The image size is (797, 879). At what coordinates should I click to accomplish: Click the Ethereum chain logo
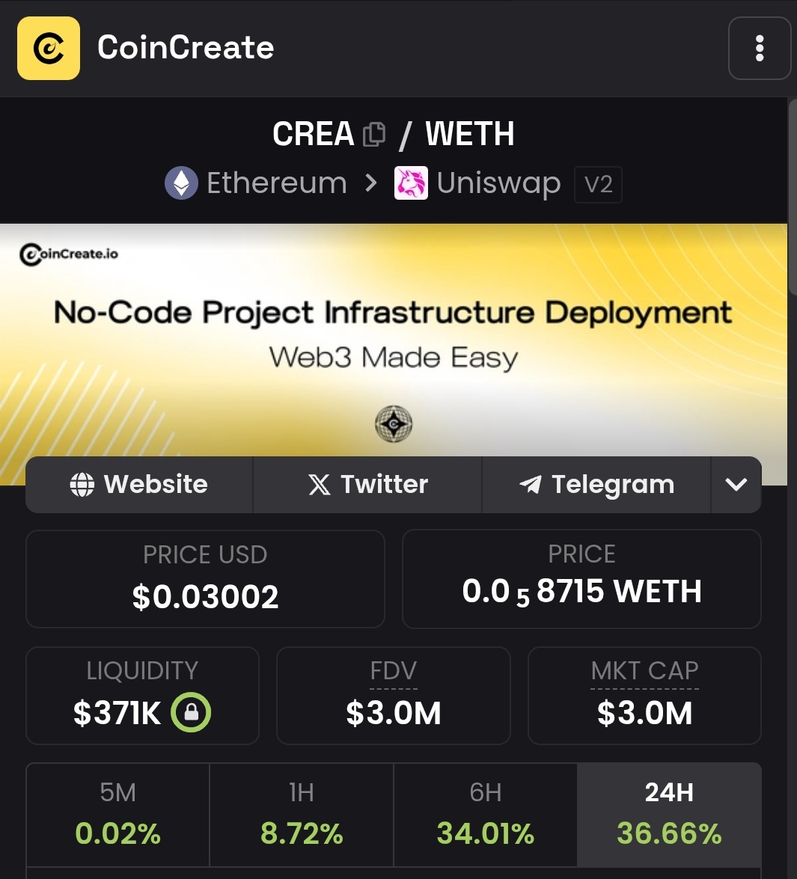181,183
